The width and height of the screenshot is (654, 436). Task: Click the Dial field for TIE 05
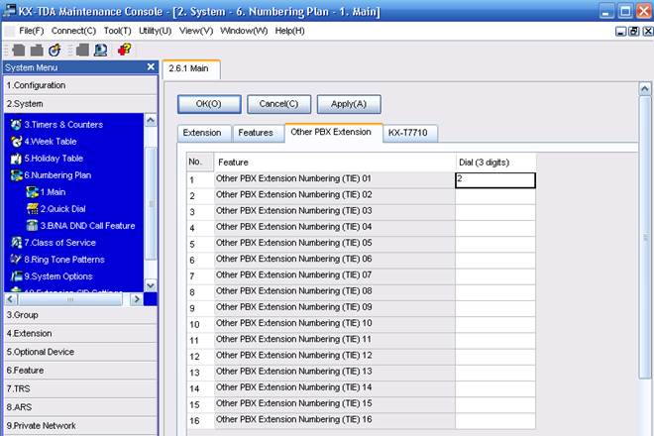click(x=495, y=245)
